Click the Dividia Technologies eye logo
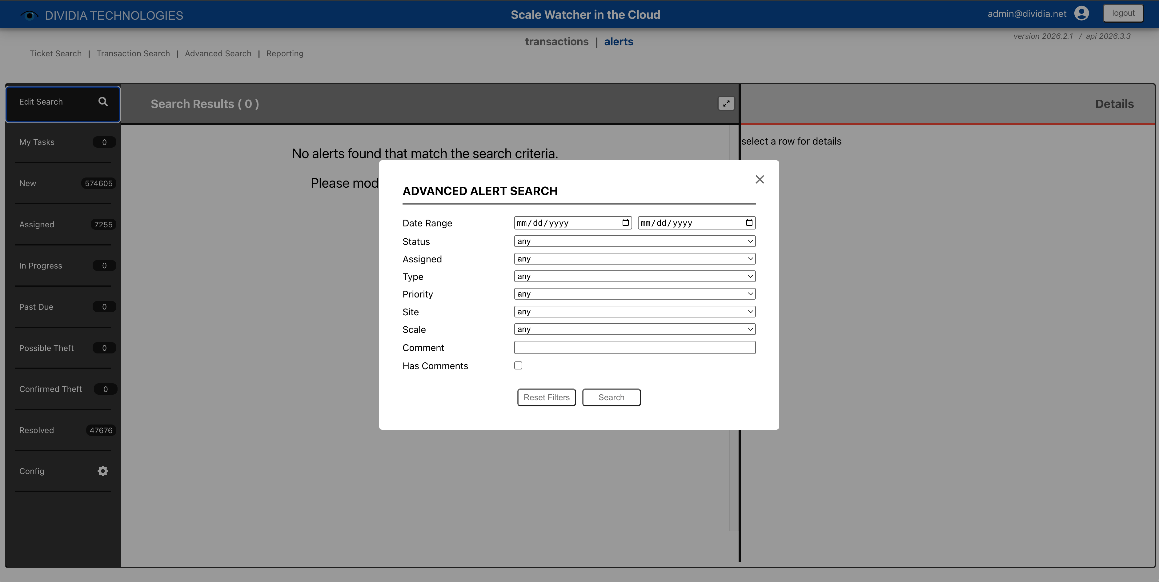 pyautogui.click(x=30, y=15)
